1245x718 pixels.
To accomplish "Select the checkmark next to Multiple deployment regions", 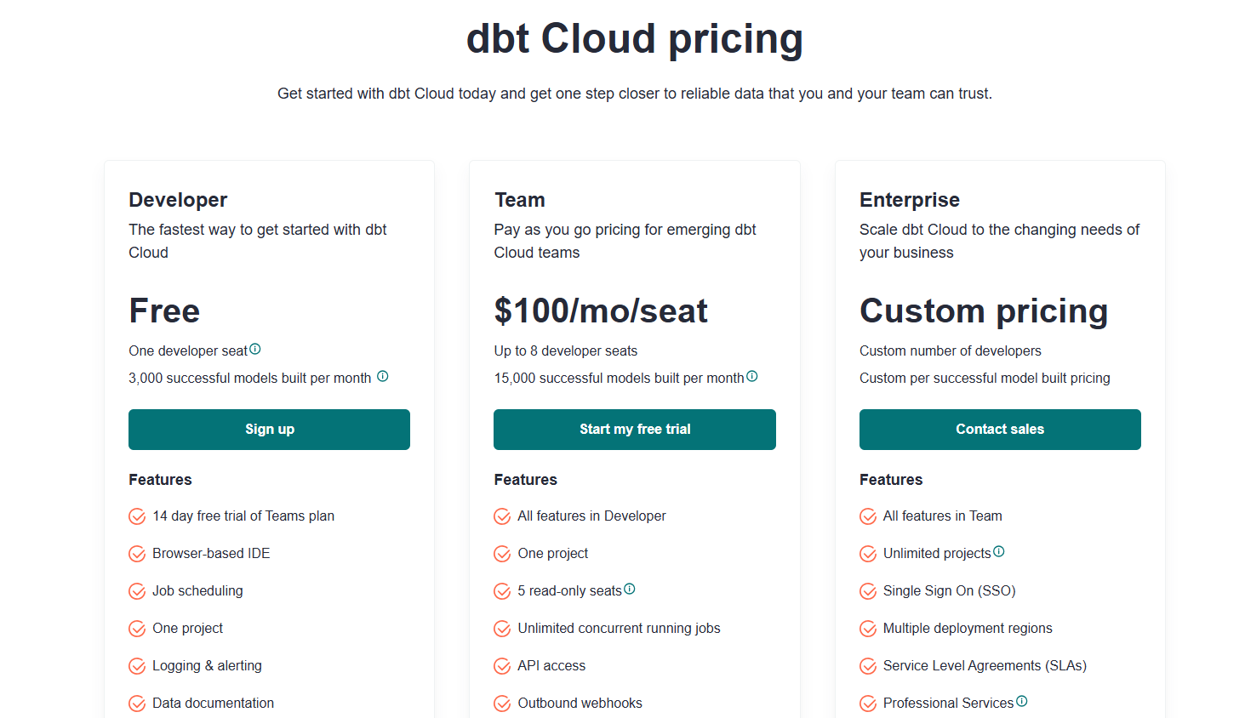I will point(868,628).
